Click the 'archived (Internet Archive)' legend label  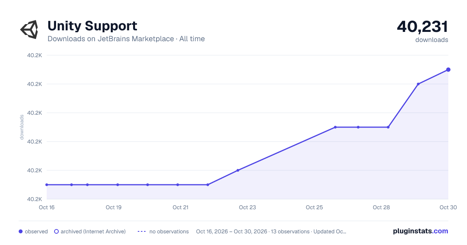[x=93, y=231]
